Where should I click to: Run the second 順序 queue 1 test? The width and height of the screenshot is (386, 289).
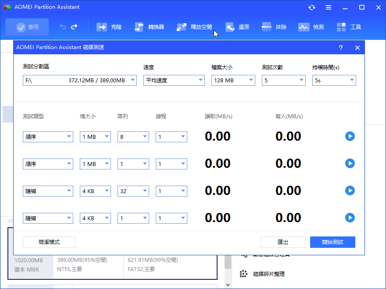pos(350,163)
